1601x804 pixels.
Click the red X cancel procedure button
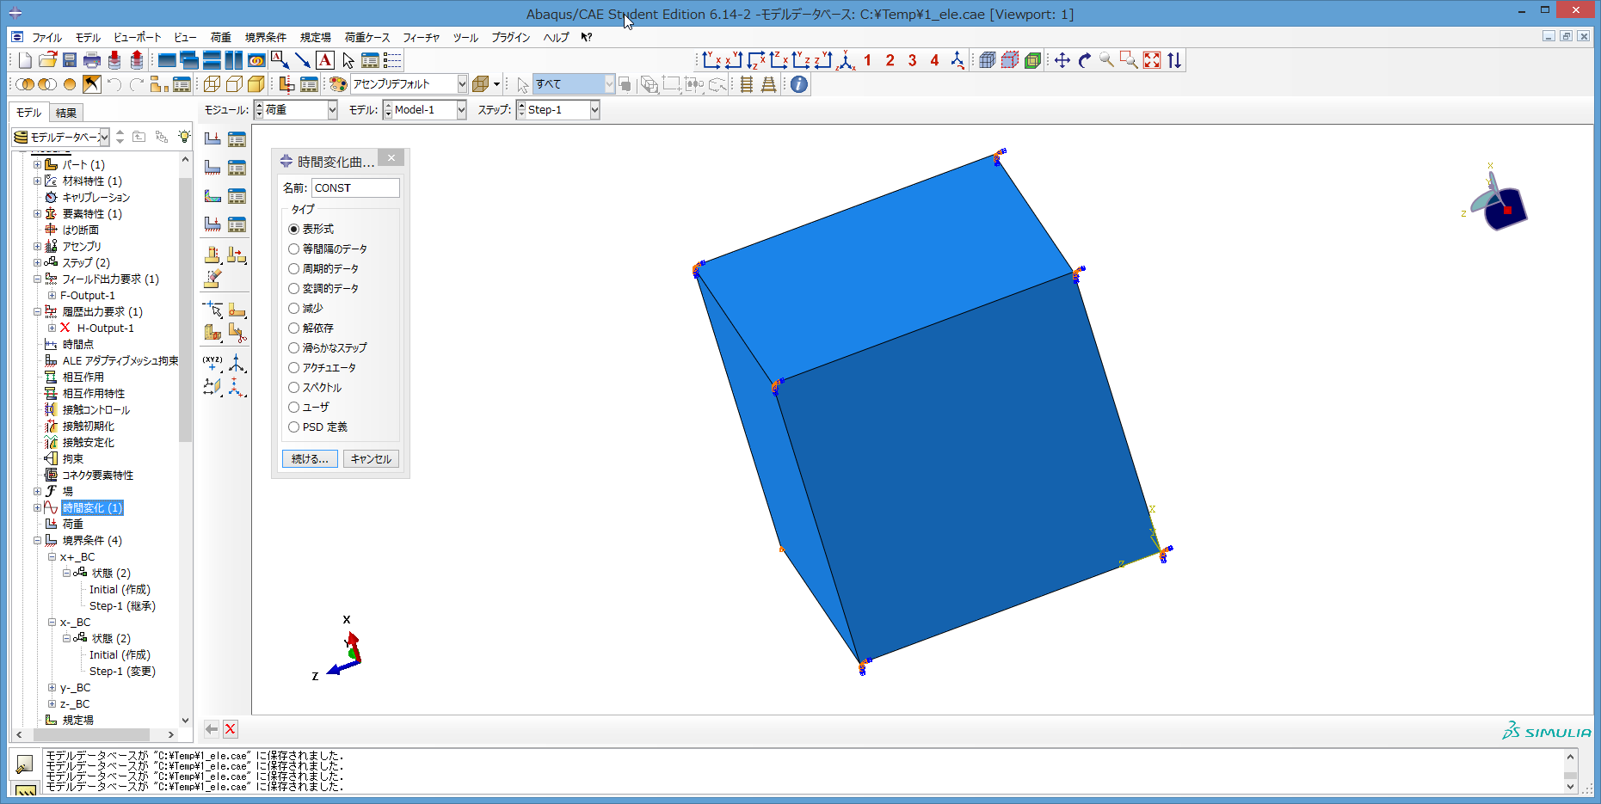coord(231,729)
